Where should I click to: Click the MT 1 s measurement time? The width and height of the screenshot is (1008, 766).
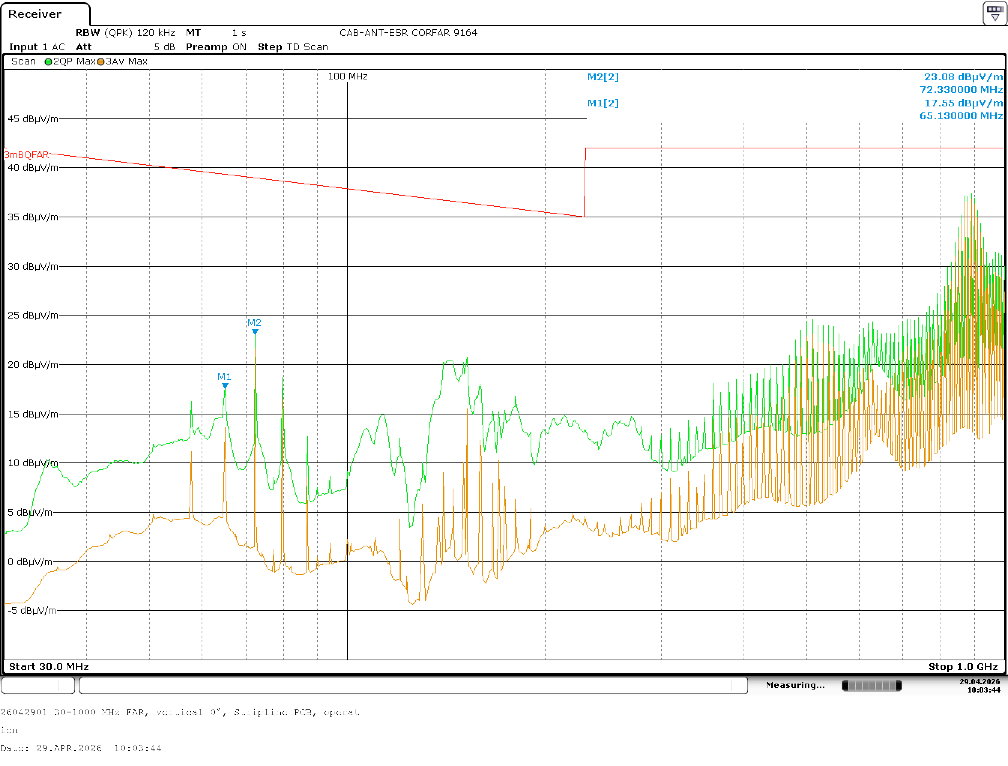pyautogui.click(x=216, y=33)
